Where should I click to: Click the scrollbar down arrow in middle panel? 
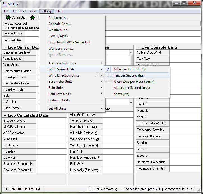coord(131,103)
